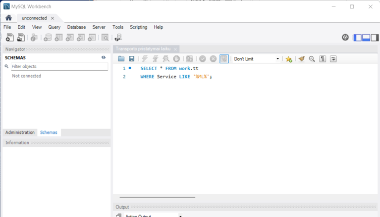This screenshot has height=217, width=380.
Task: Click the Not connected label in Navigator
Action: click(27, 76)
